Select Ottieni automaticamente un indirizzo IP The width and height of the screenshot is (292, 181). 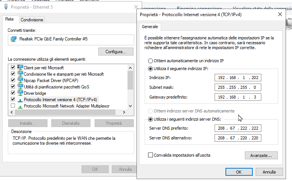(x=151, y=61)
